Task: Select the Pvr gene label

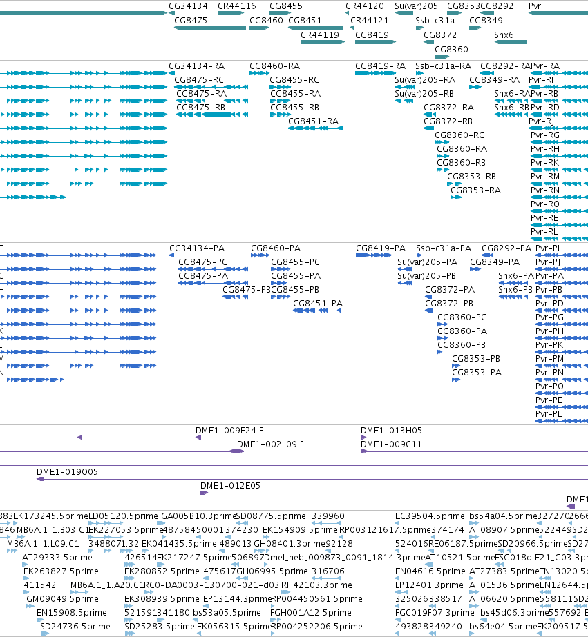Action: tap(535, 6)
